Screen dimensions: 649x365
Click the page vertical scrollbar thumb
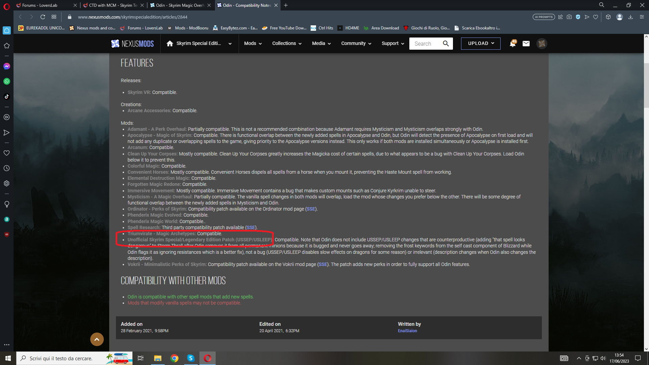[646, 85]
